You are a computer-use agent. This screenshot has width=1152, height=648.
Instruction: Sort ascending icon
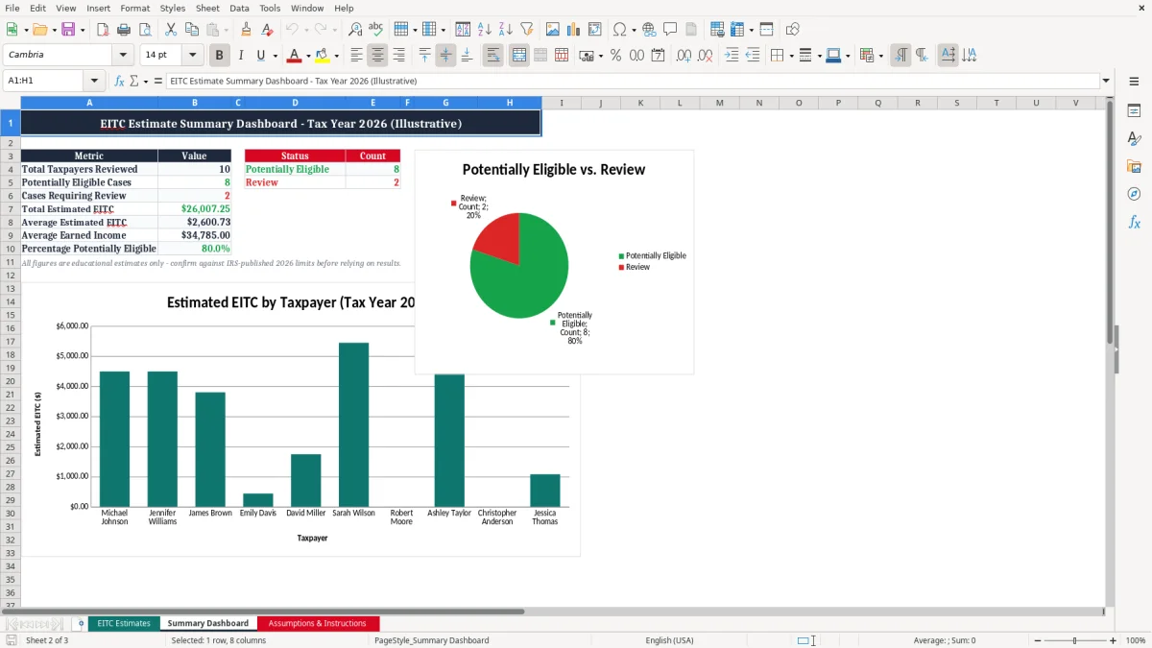[485, 30]
